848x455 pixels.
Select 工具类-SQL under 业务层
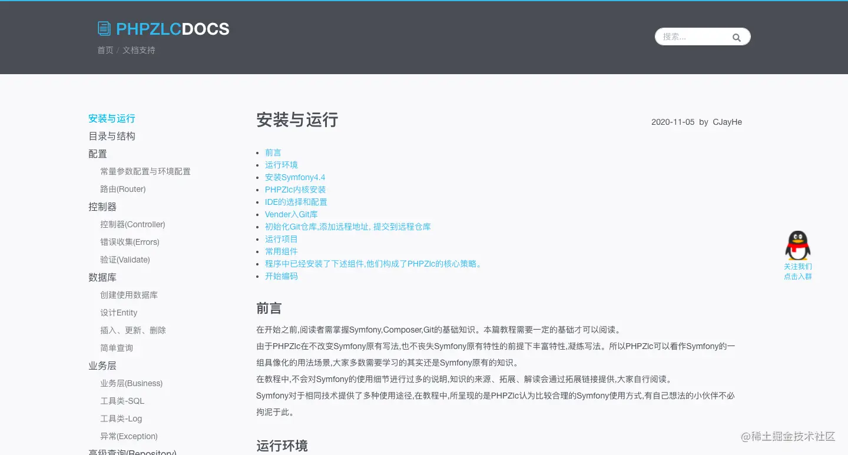tap(122, 401)
